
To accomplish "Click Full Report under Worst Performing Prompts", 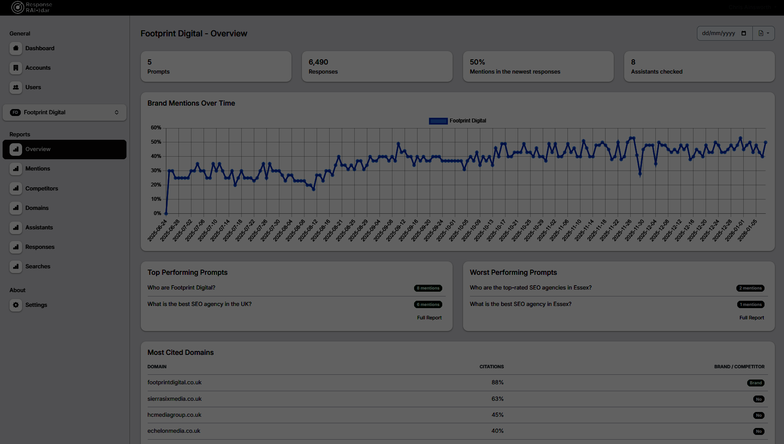I will click(x=752, y=317).
